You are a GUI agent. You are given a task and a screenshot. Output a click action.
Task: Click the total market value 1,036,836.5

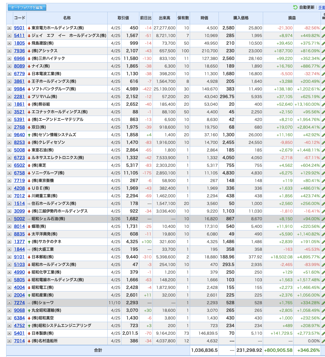pos(204,350)
